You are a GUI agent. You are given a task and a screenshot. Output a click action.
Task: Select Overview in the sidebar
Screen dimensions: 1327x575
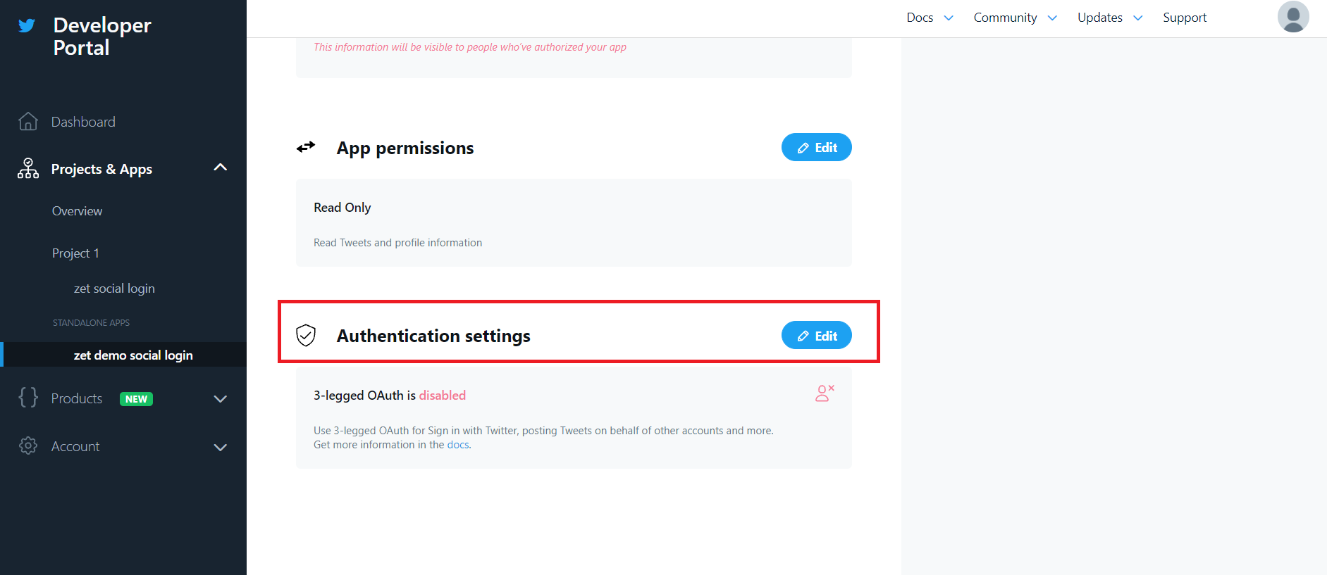77,211
